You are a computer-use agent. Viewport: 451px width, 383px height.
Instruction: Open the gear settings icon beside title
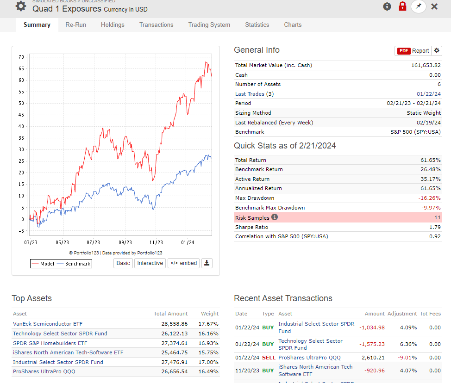click(21, 6)
